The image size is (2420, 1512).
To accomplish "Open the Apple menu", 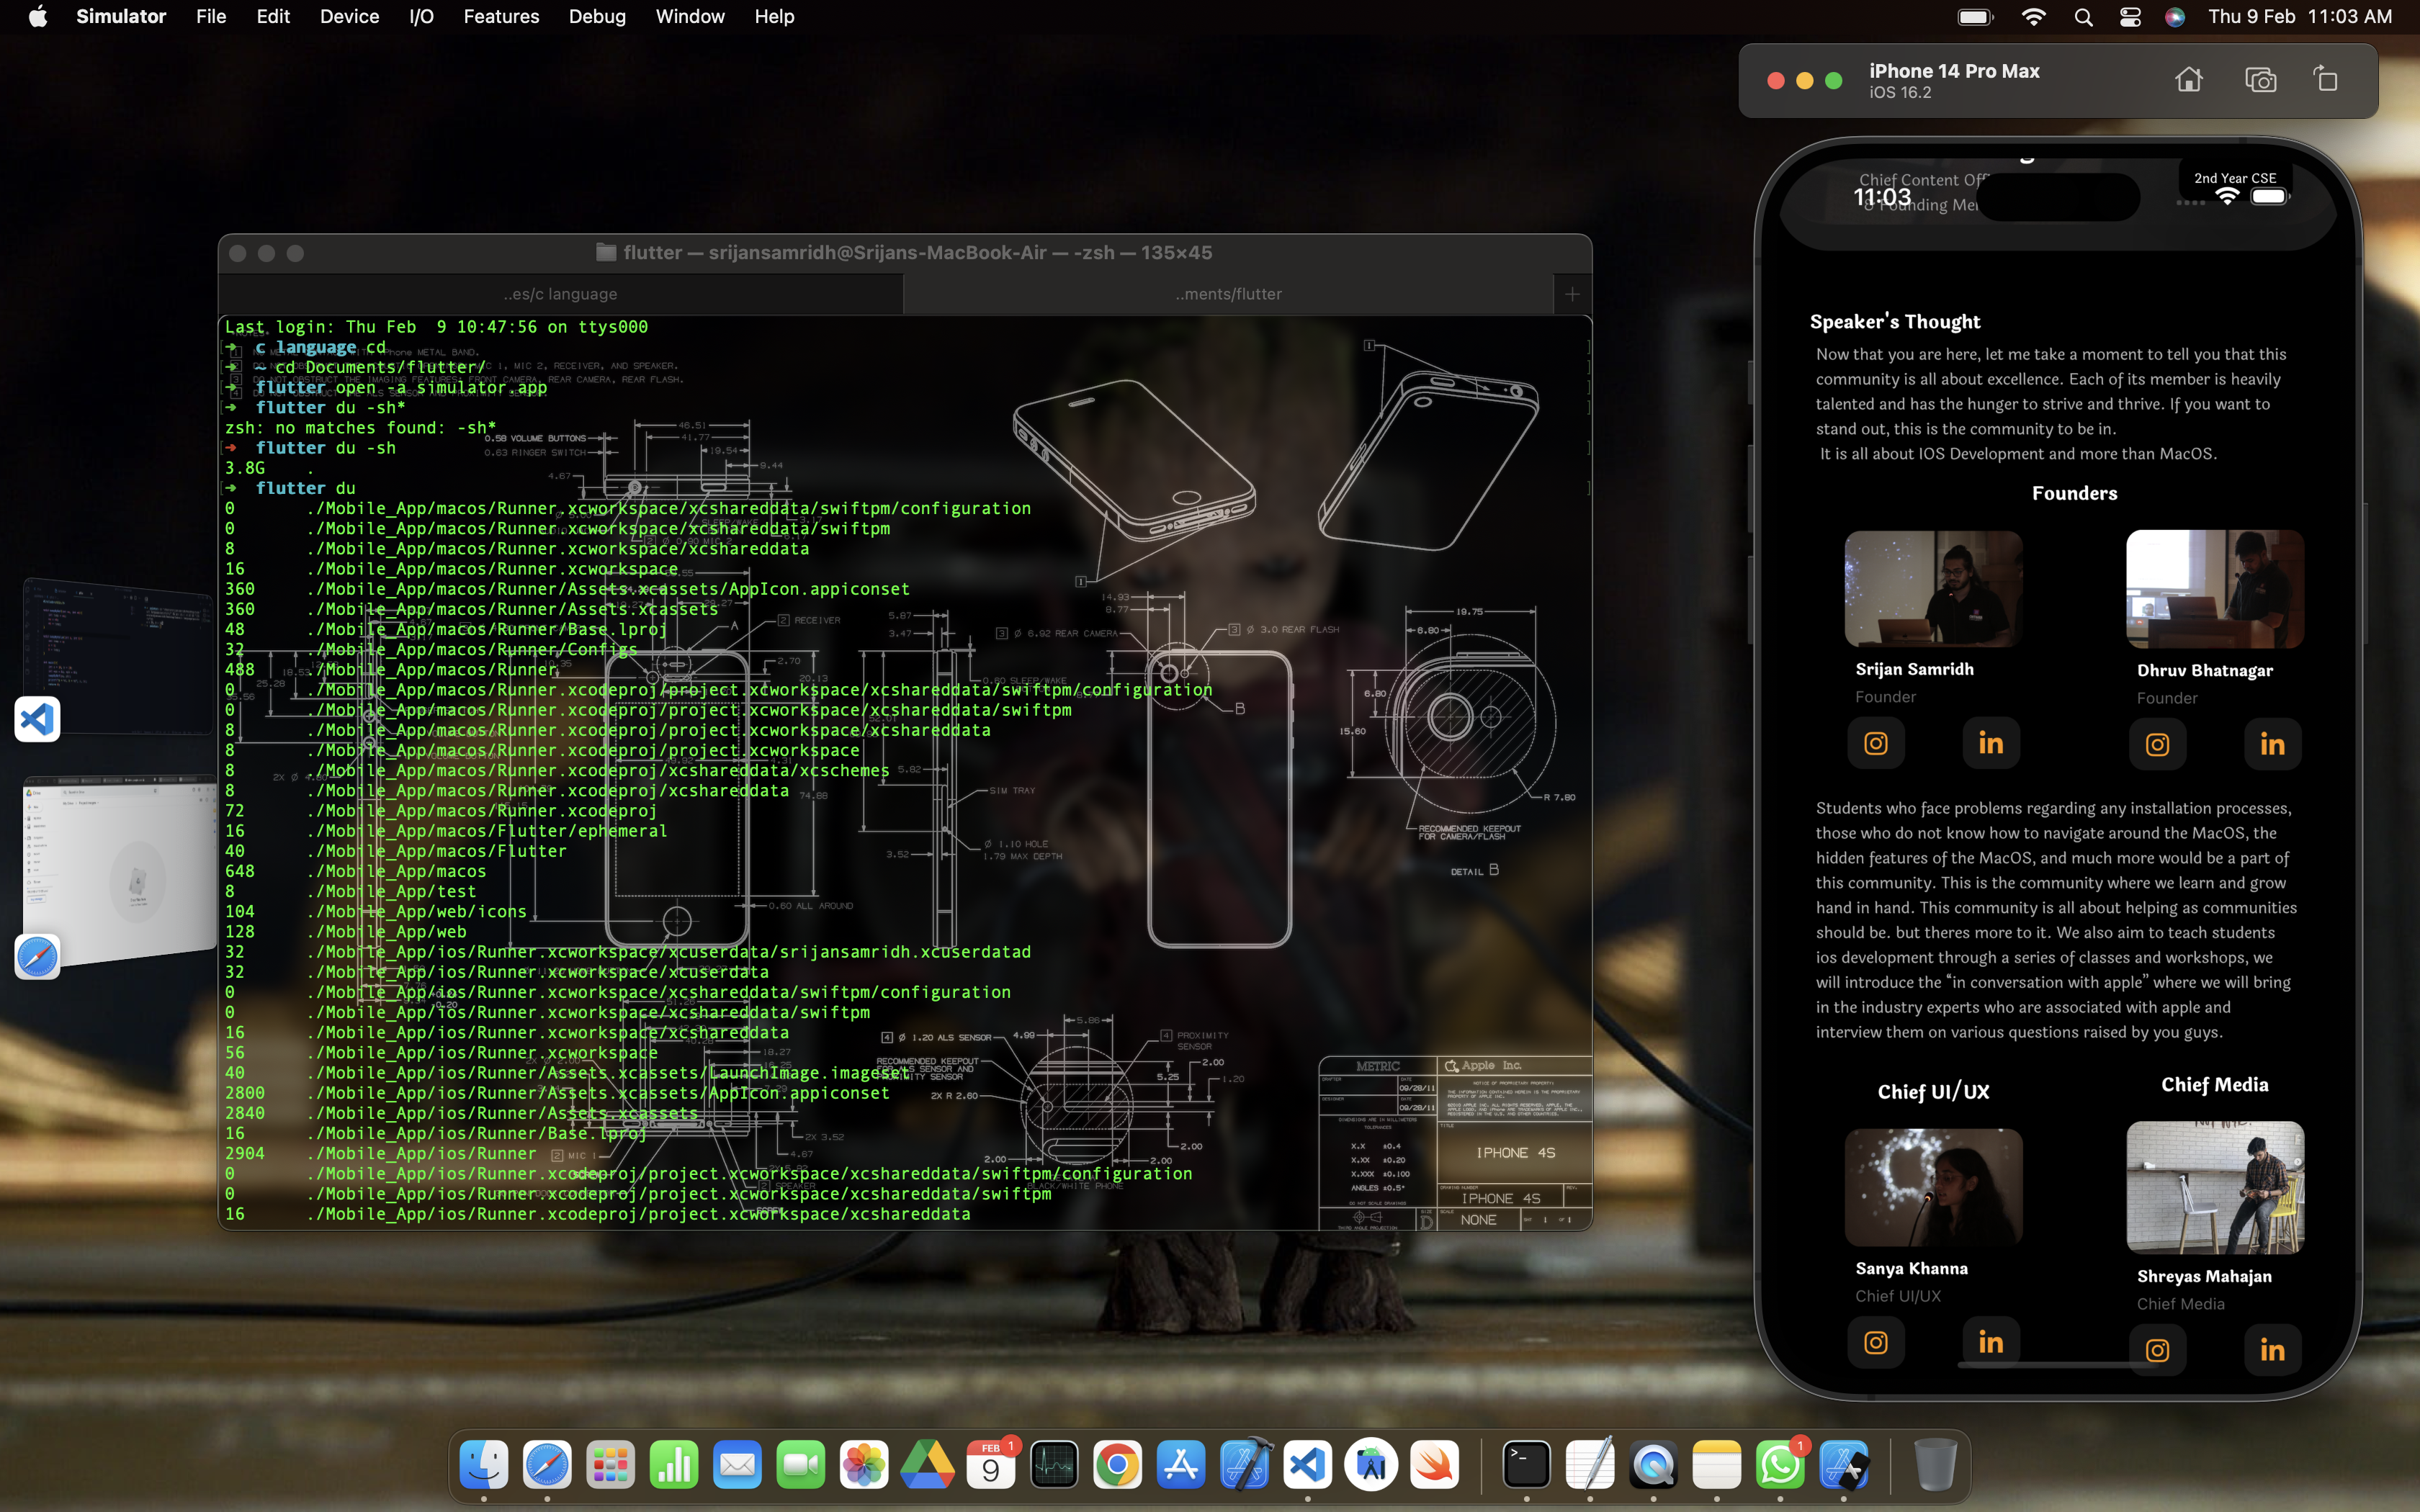I will pos(38,17).
